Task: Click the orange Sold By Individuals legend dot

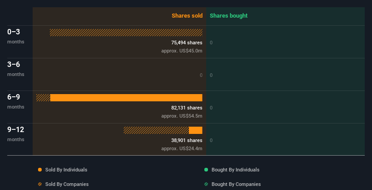Action: (40, 170)
